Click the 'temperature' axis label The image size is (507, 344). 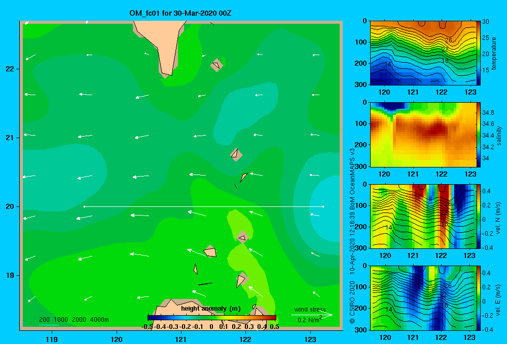click(494, 53)
